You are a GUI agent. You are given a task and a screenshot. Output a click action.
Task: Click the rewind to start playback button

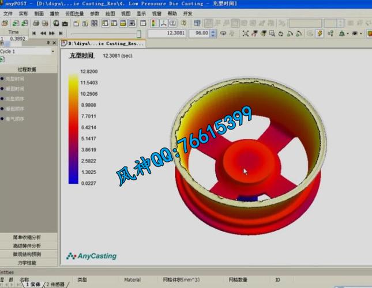[x=35, y=33]
